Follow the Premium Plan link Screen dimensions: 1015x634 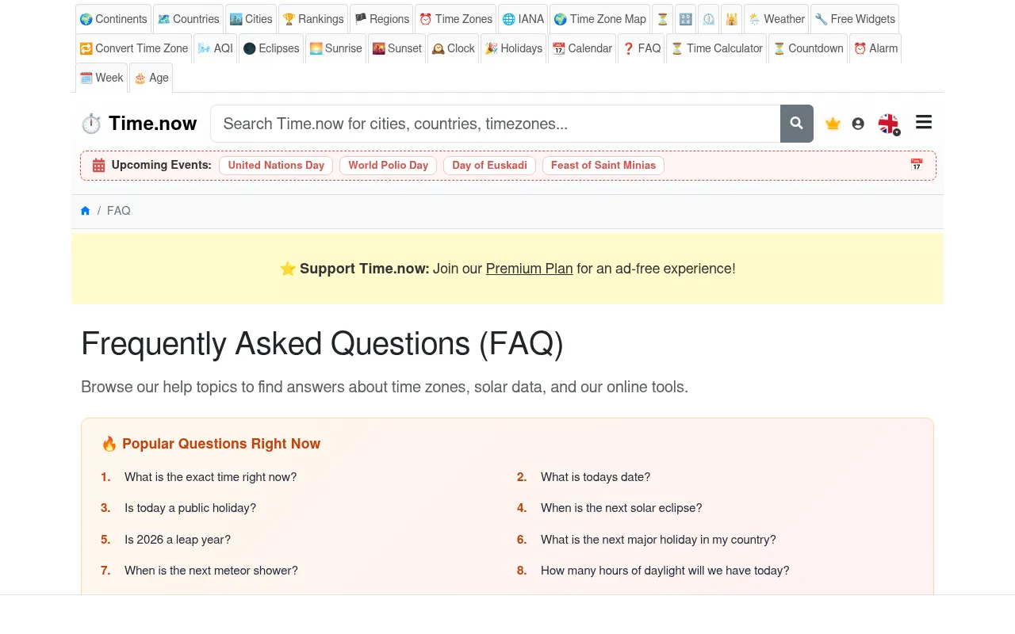pyautogui.click(x=529, y=269)
